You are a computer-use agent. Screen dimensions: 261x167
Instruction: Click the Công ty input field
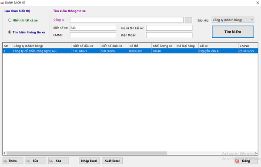127,20
